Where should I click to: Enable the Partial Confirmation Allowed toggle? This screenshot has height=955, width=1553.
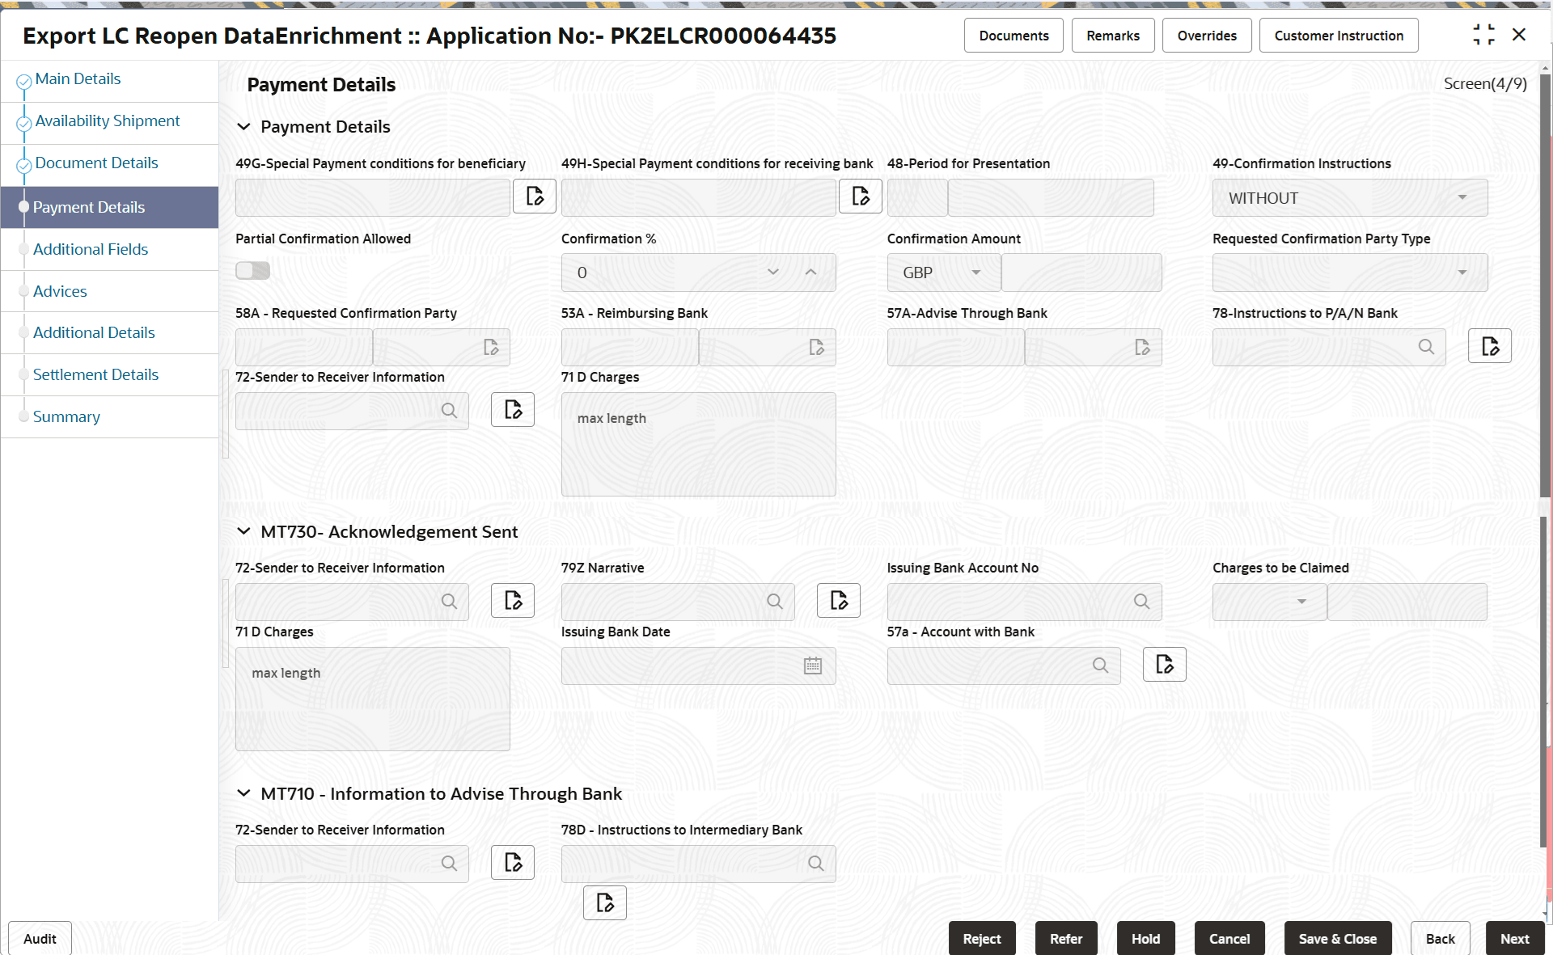click(252, 270)
